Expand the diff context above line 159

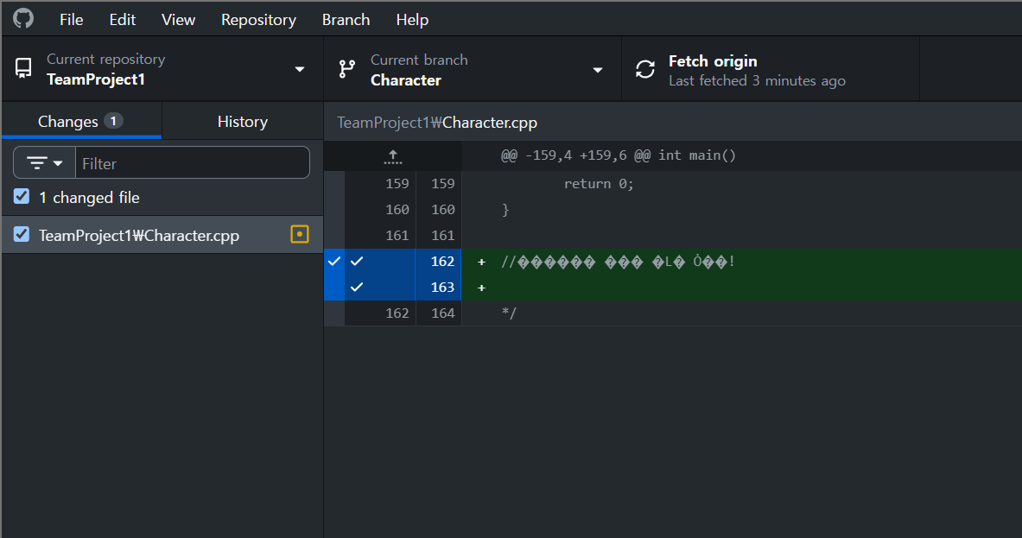[393, 156]
